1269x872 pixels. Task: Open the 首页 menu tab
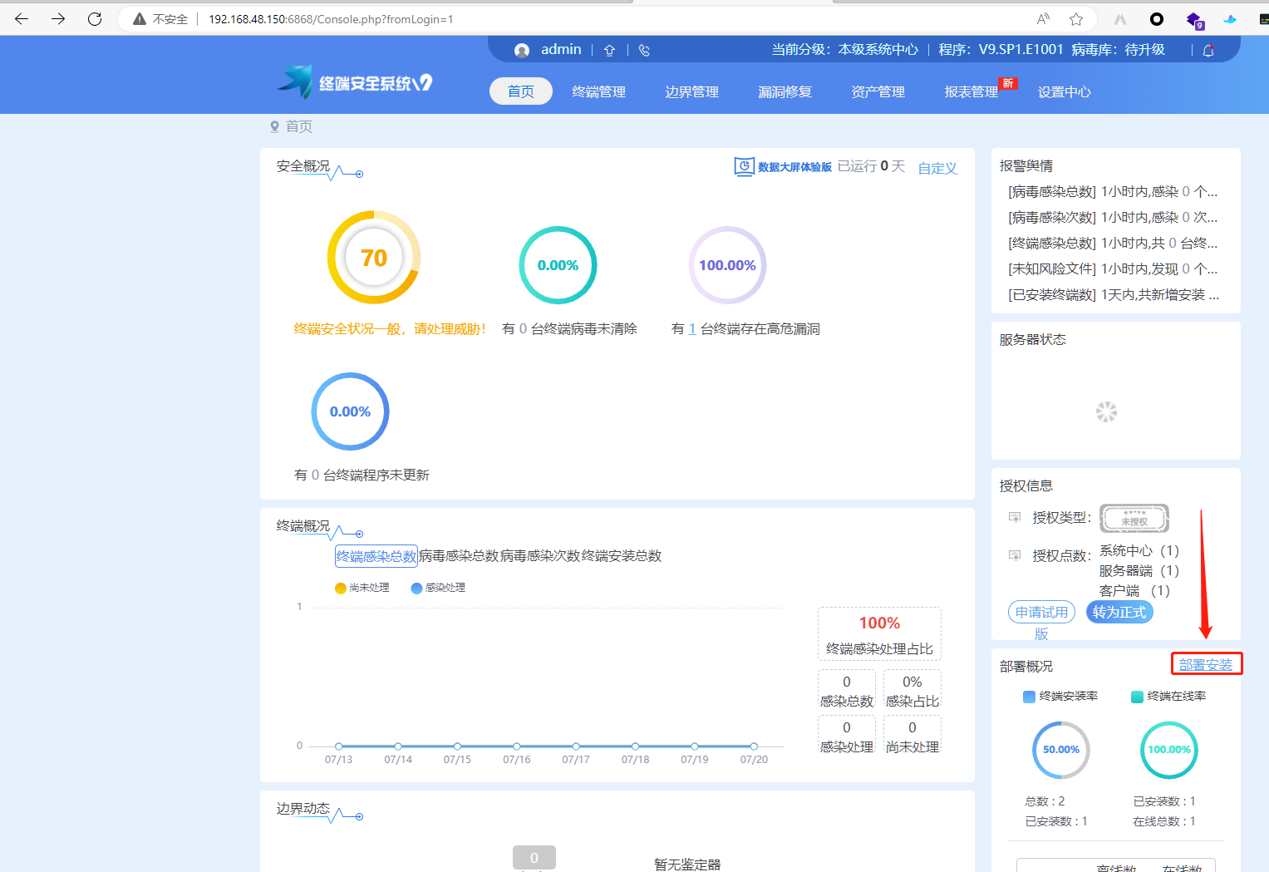(521, 91)
